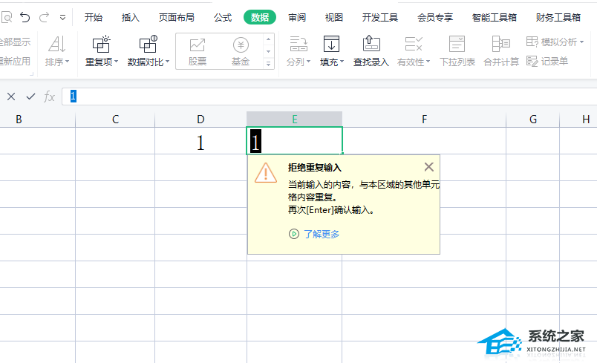The width and height of the screenshot is (597, 363).
Task: Click the 记录单 record form button
Action: pos(547,62)
